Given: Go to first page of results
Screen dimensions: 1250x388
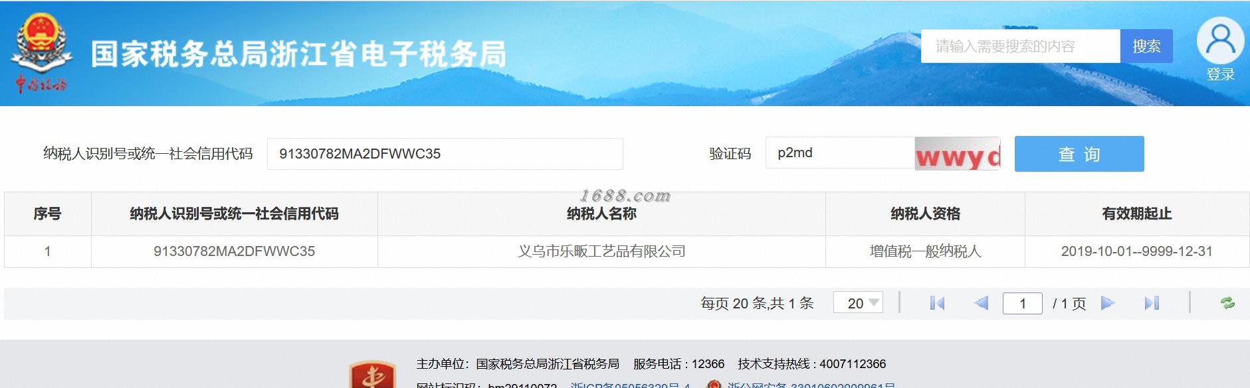Looking at the screenshot, I should click(x=937, y=303).
